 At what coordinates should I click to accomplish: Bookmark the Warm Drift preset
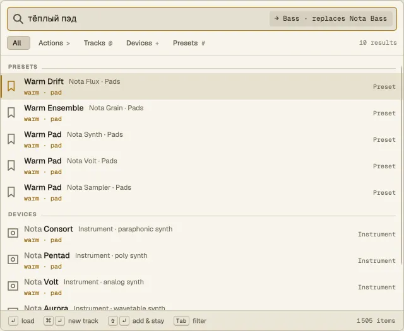pyautogui.click(x=11, y=86)
